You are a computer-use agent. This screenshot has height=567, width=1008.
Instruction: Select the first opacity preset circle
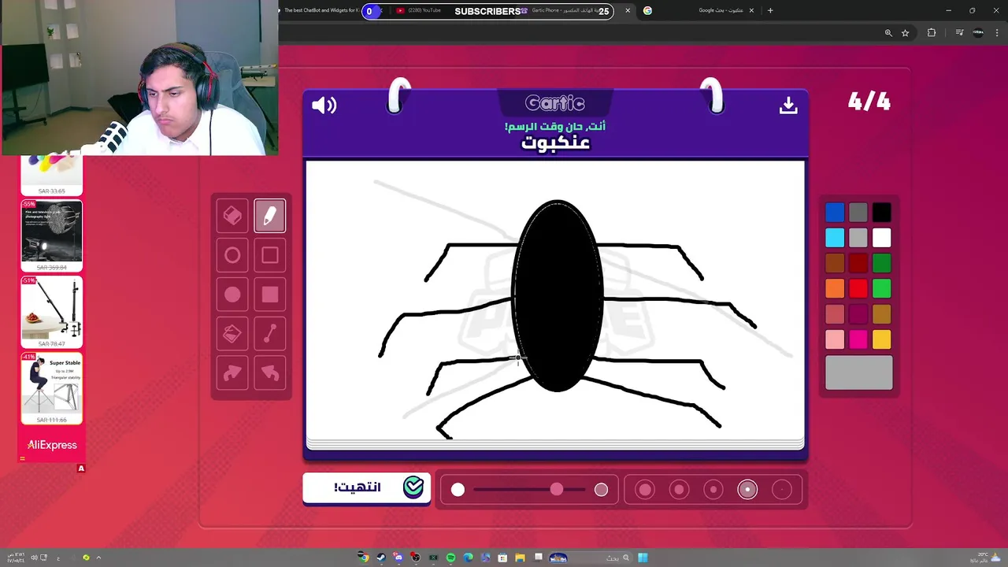[645, 490]
